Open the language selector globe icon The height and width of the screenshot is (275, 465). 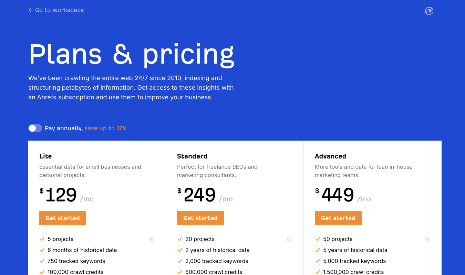(x=429, y=11)
